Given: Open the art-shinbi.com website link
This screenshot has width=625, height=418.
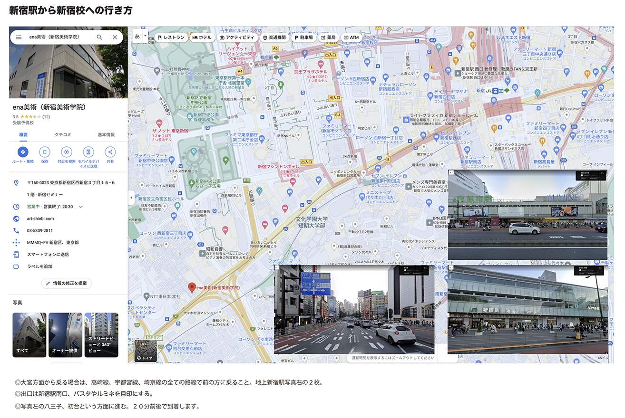Looking at the screenshot, I should tap(40, 218).
